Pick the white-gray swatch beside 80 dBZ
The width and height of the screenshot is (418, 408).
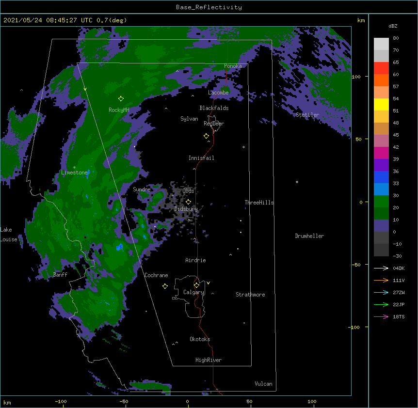tap(381, 44)
